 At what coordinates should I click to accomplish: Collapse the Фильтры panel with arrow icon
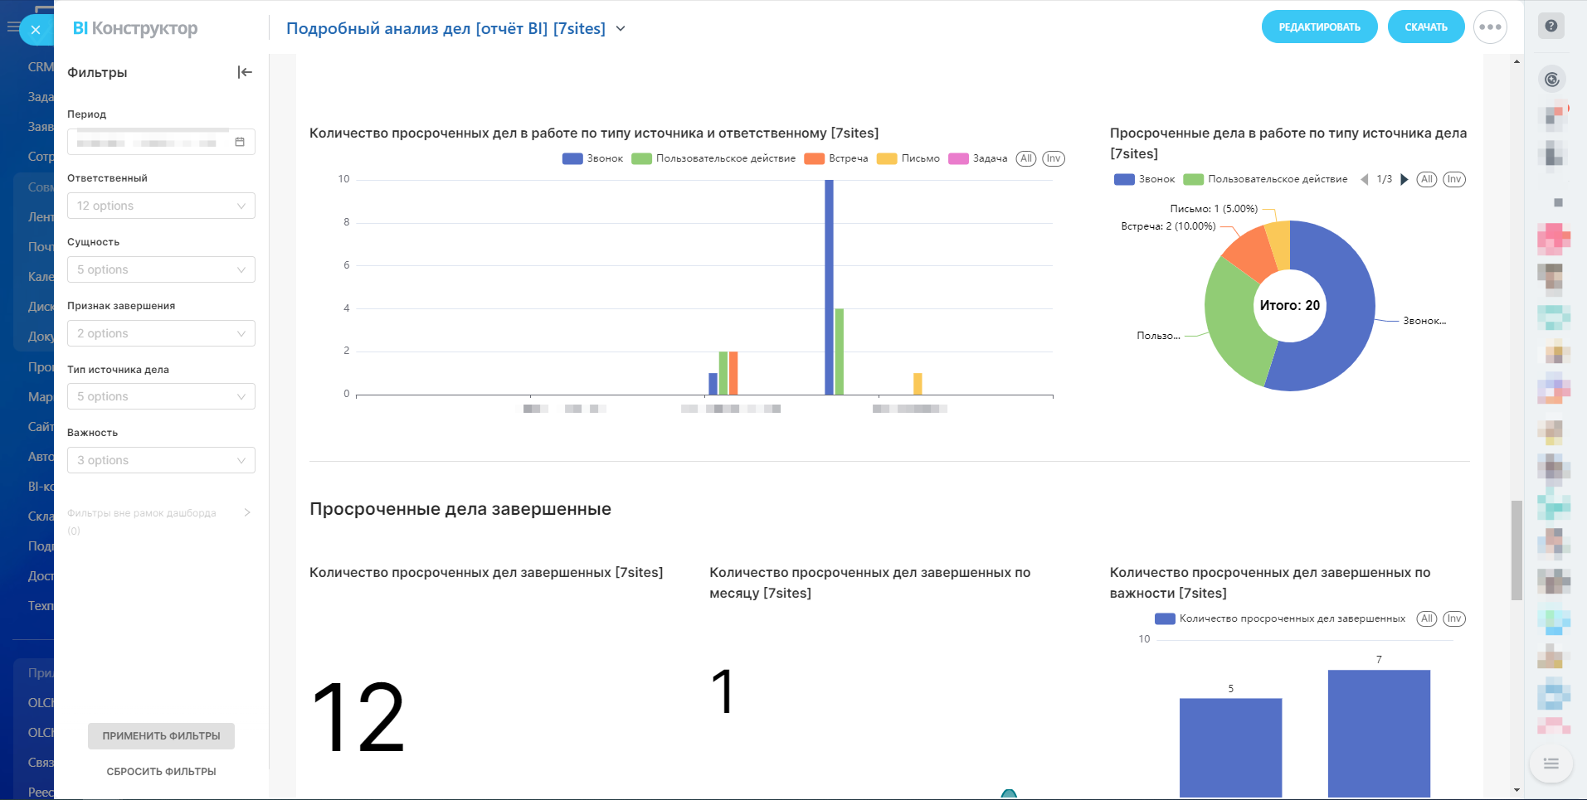tap(245, 72)
